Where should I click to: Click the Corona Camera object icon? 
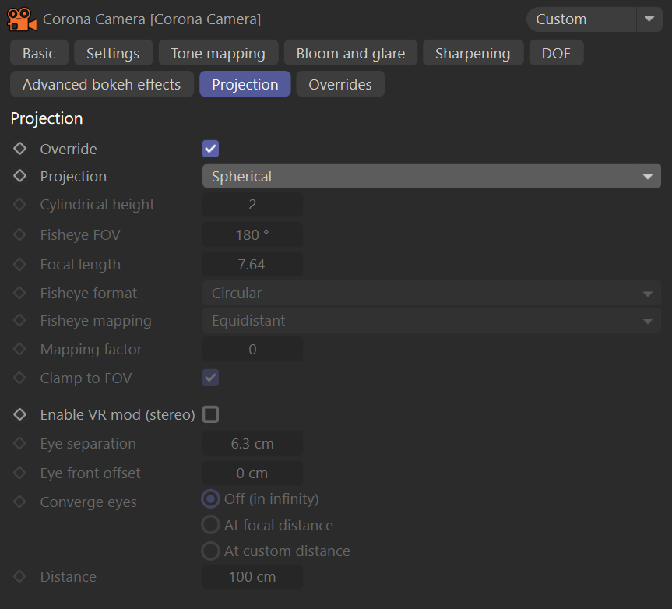pos(22,19)
